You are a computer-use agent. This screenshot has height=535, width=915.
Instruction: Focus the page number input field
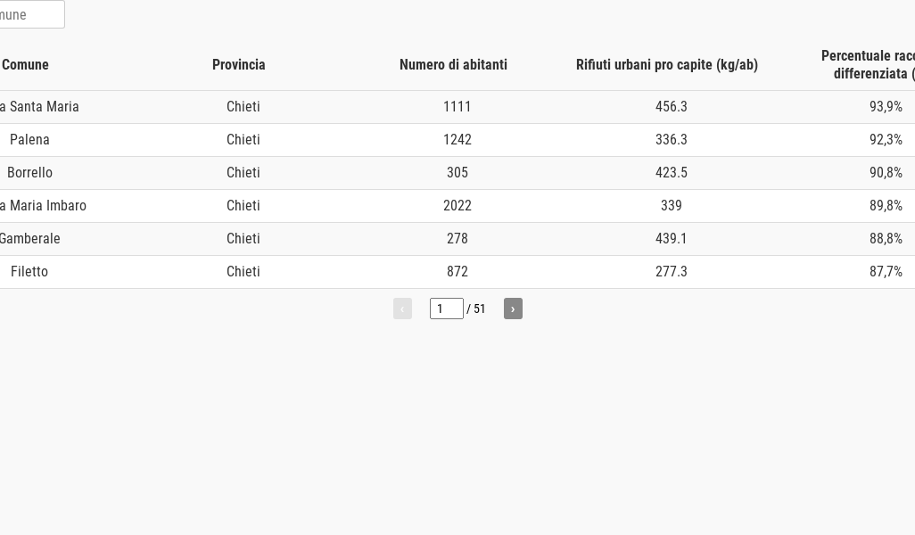pos(447,309)
